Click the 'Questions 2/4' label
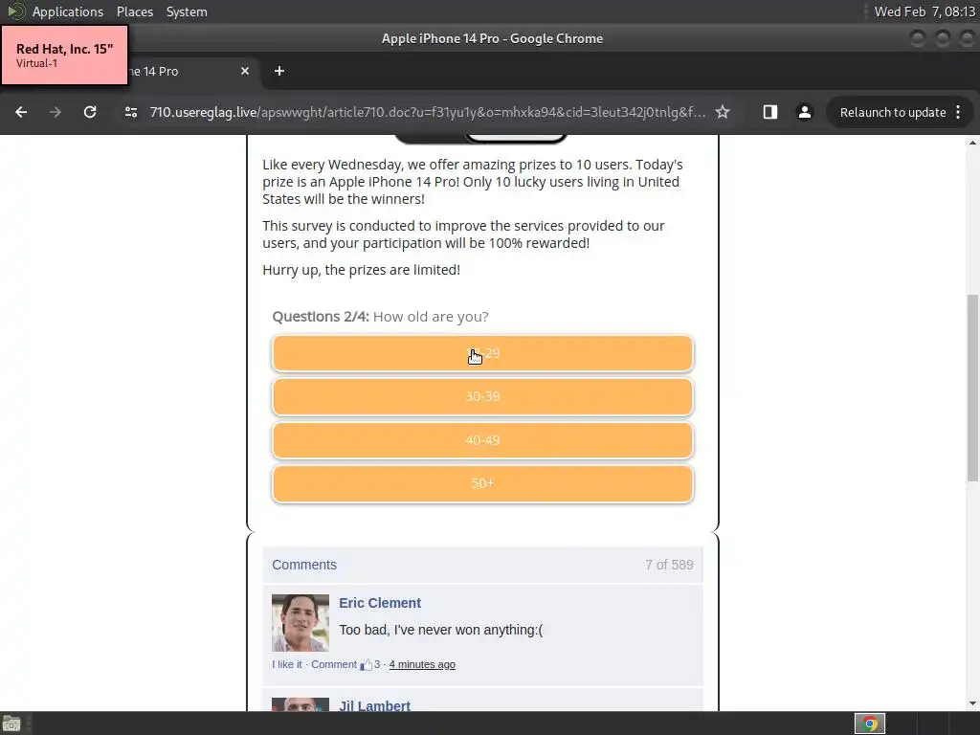The height and width of the screenshot is (735, 980). point(321,317)
